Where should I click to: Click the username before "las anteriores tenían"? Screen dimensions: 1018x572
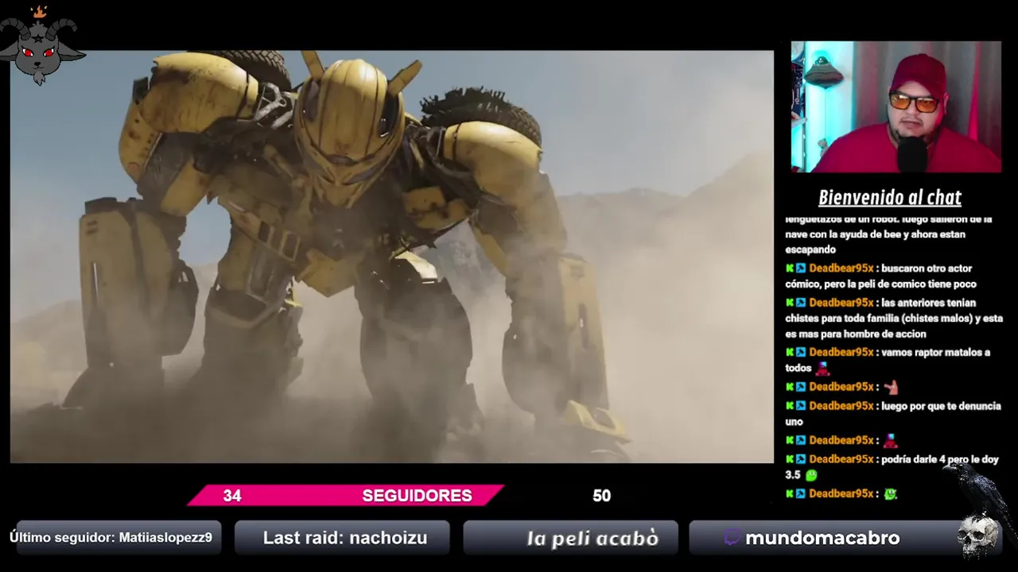pyautogui.click(x=841, y=303)
